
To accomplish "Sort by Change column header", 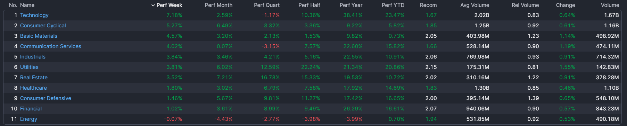I will (x=566, y=5).
